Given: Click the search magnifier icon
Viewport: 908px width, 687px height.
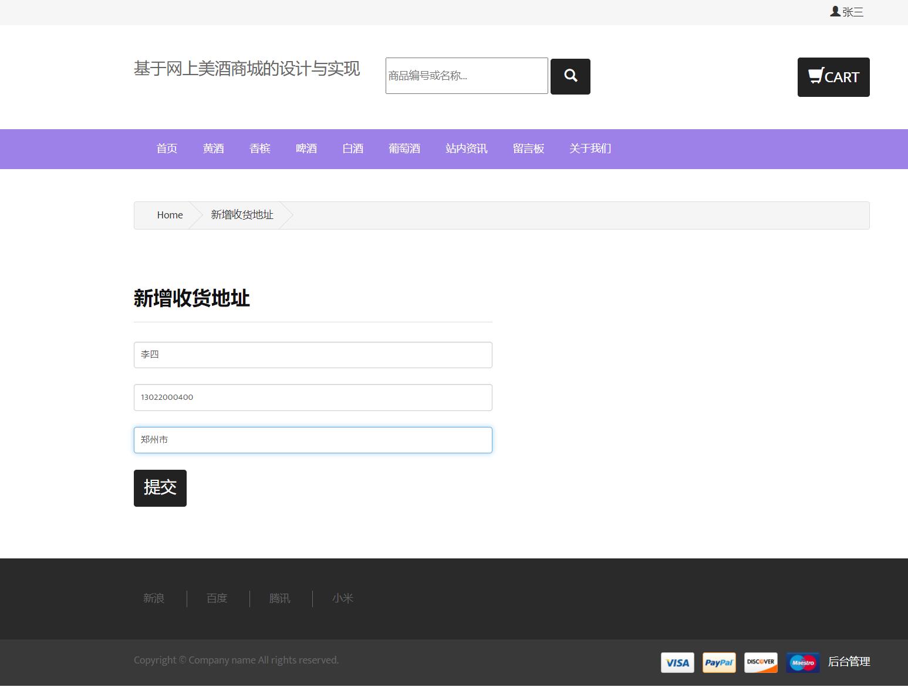Looking at the screenshot, I should (570, 76).
